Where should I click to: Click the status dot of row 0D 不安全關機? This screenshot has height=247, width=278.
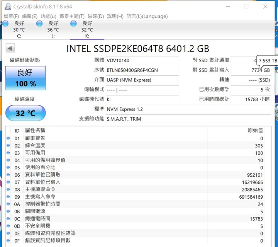(8, 226)
